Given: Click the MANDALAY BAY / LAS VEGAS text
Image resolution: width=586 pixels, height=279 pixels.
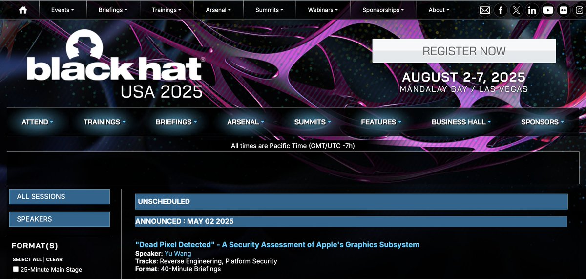Looking at the screenshot, I should (x=464, y=89).
